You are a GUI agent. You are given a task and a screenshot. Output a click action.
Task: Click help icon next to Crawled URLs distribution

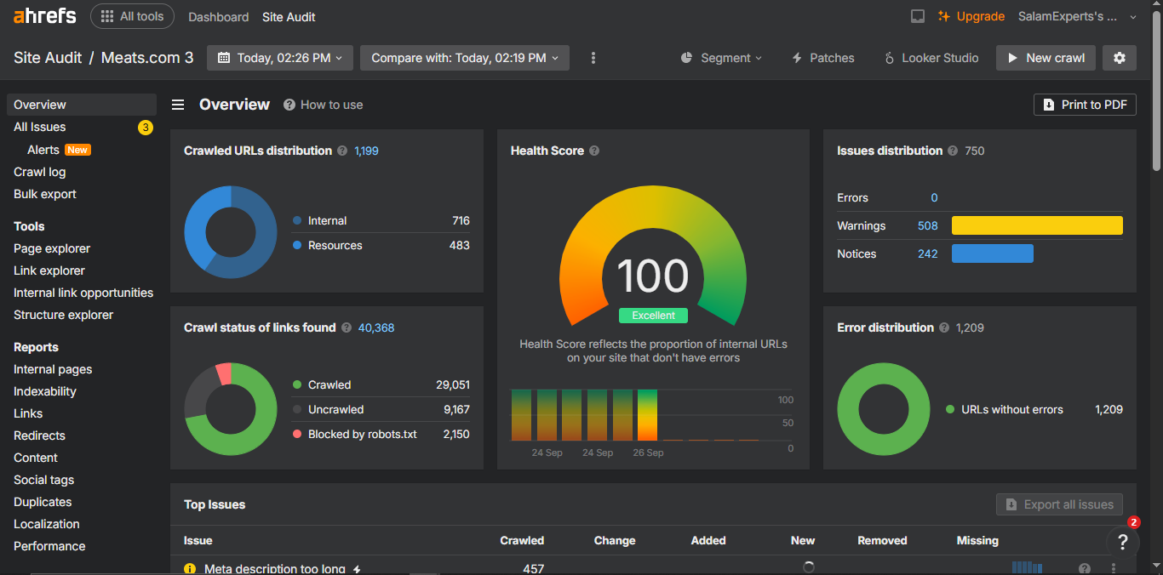(342, 151)
